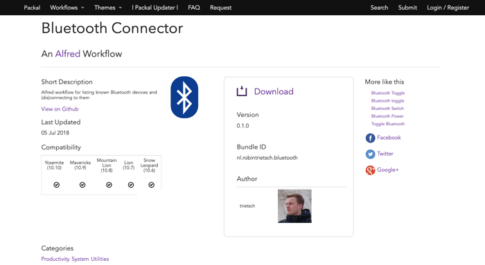Click the Facebook text link
The width and height of the screenshot is (485, 265).
(389, 138)
